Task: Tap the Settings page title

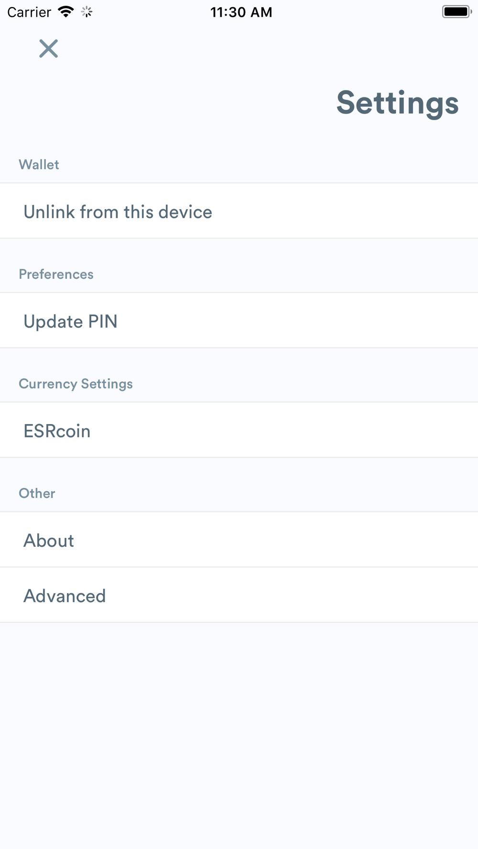Action: tap(397, 103)
